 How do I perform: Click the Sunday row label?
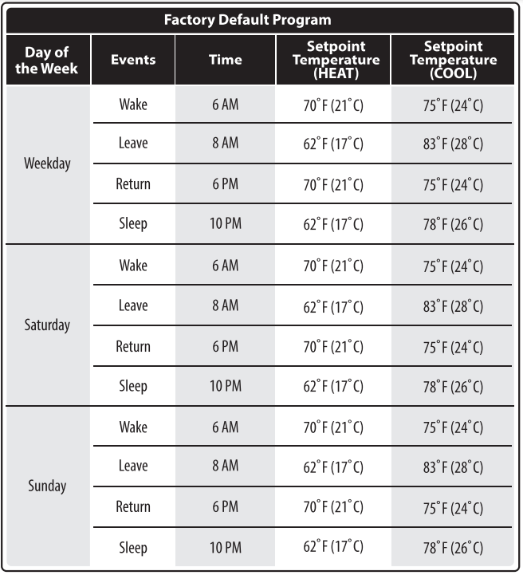47,486
